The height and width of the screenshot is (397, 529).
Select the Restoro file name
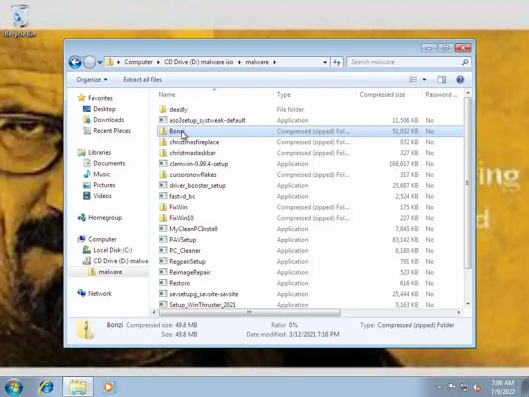[x=179, y=283]
